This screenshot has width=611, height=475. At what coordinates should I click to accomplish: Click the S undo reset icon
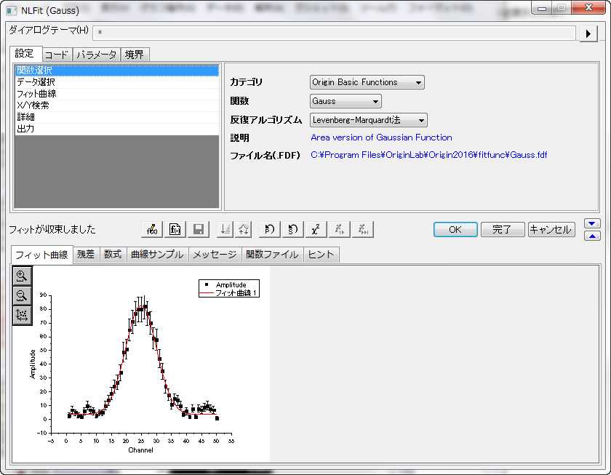click(292, 230)
